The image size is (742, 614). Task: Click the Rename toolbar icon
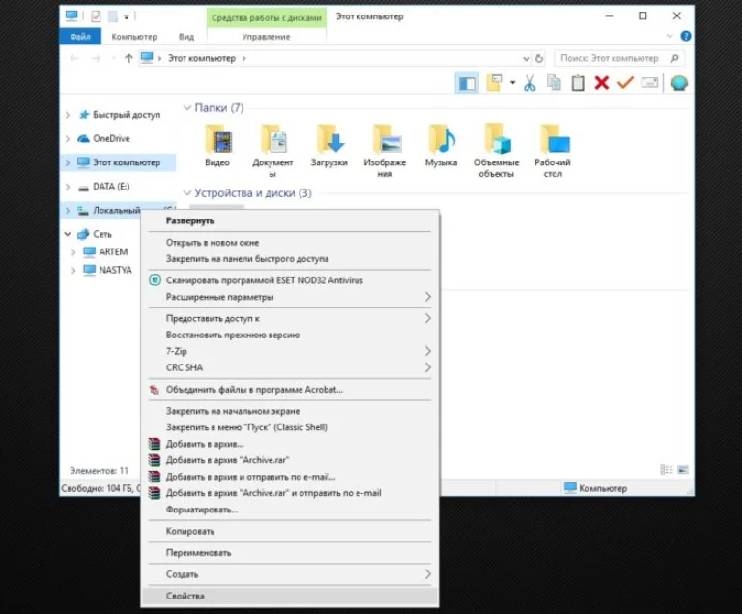[649, 83]
